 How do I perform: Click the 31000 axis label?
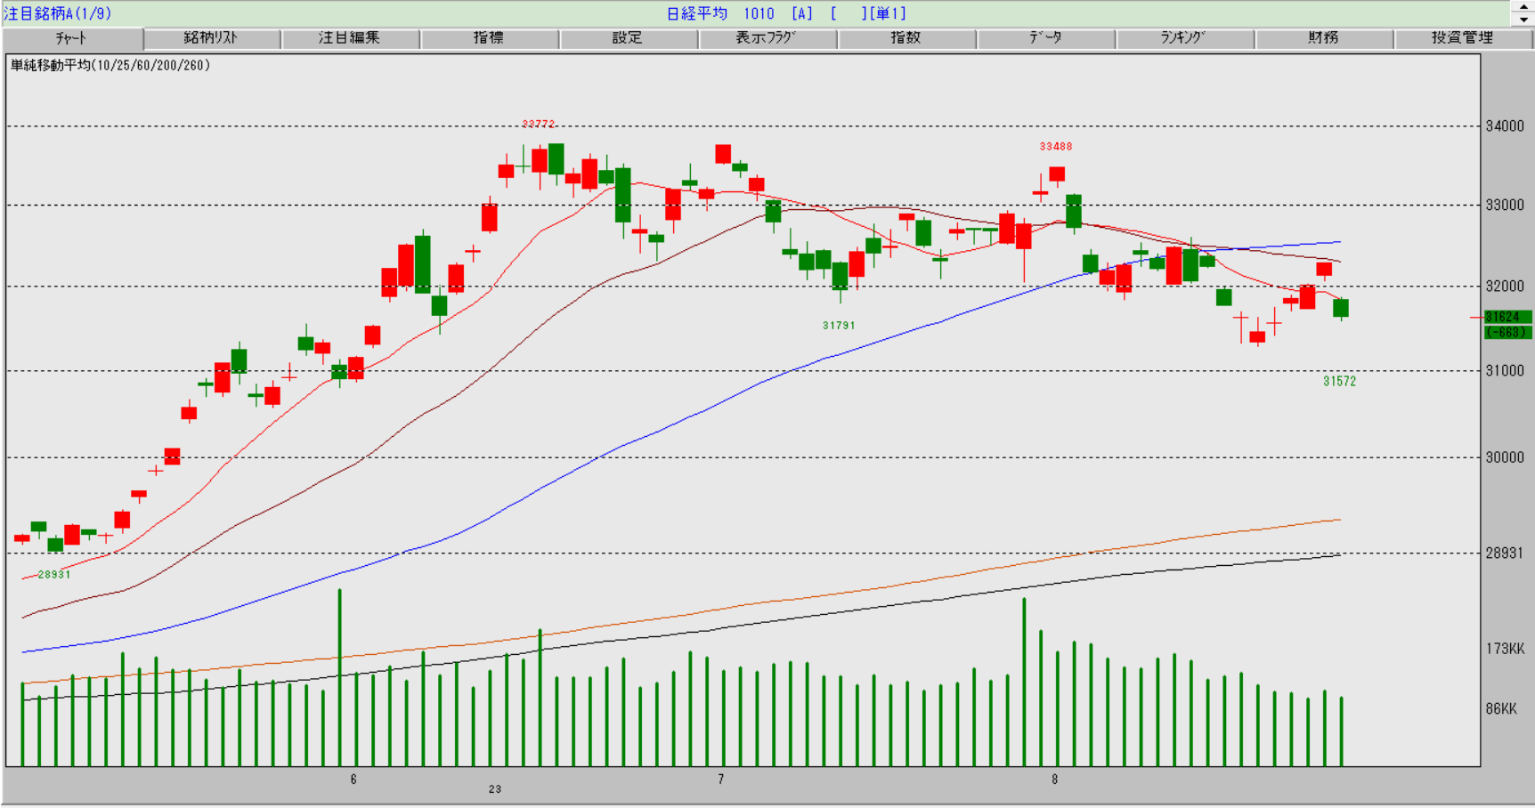click(x=1505, y=370)
